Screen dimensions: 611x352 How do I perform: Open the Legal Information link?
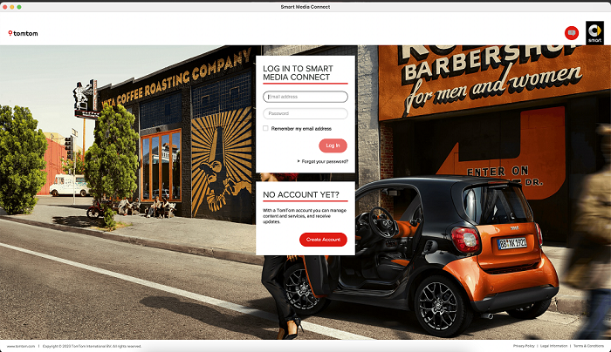pyautogui.click(x=553, y=346)
